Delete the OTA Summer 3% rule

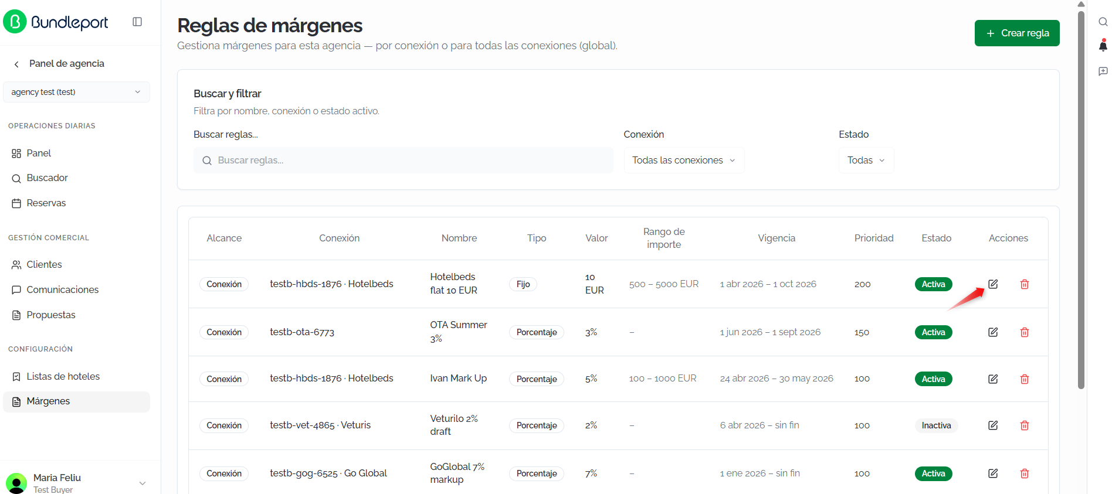coord(1025,332)
